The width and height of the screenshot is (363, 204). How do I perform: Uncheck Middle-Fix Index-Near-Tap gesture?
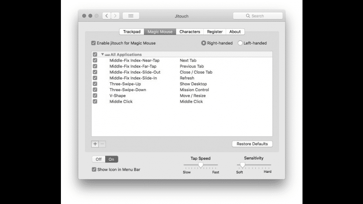[95, 60]
